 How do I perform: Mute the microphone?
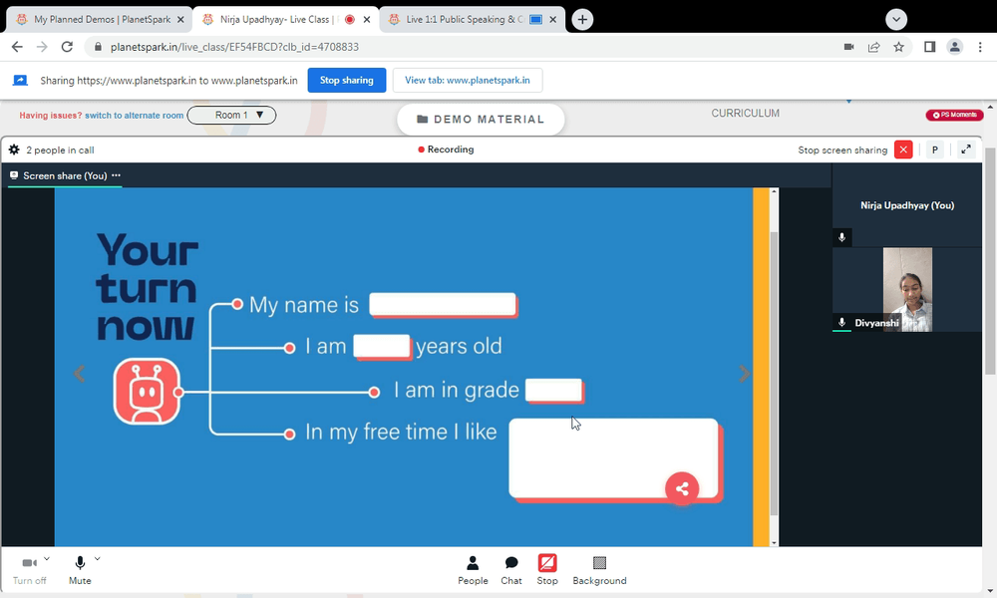click(x=80, y=570)
